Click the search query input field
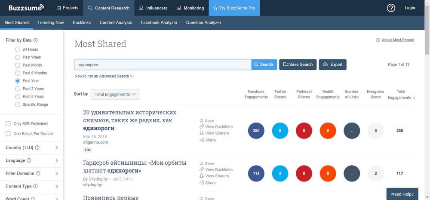This screenshot has height=200, width=430. 163,65
